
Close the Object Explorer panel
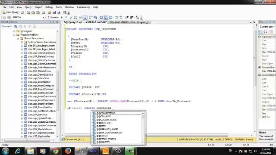point(57,22)
